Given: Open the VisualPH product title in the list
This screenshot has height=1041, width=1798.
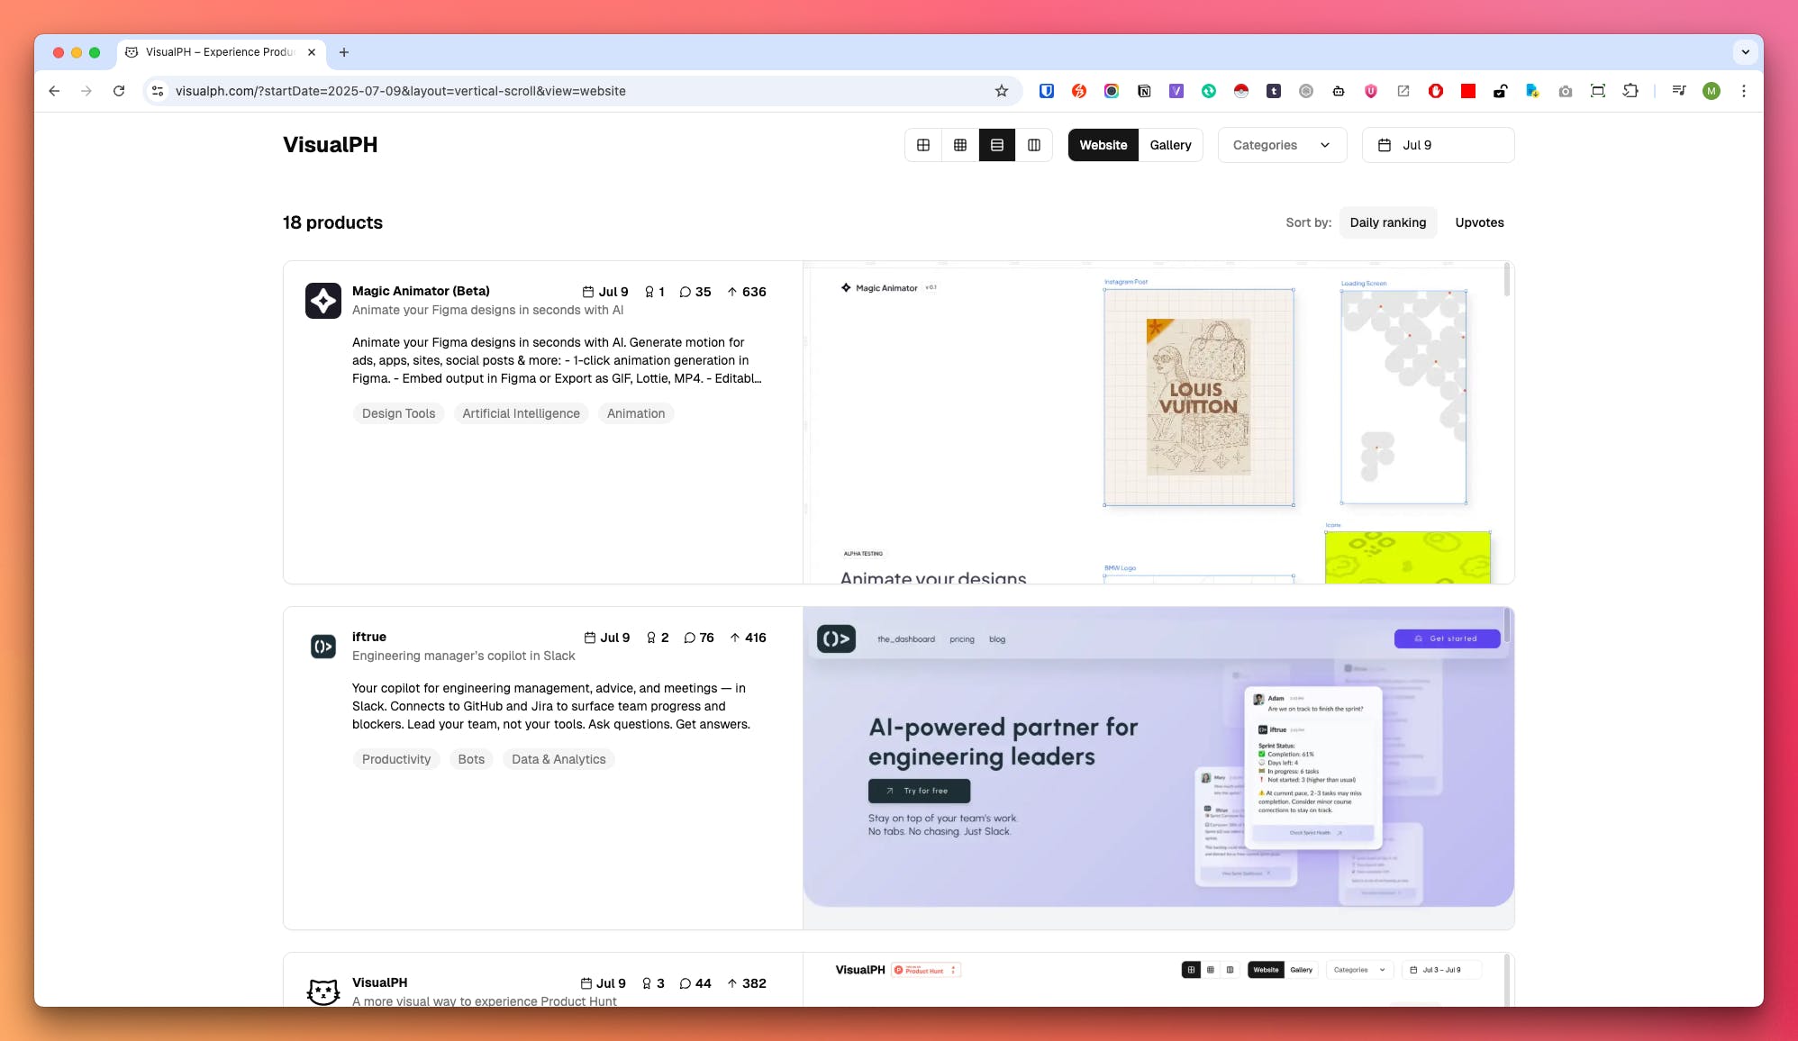Looking at the screenshot, I should [x=379, y=982].
